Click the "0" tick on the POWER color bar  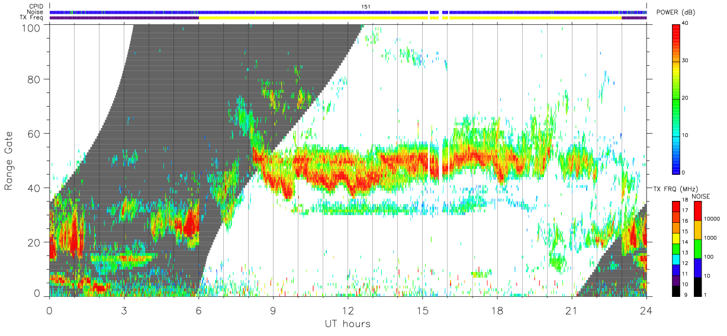(684, 173)
